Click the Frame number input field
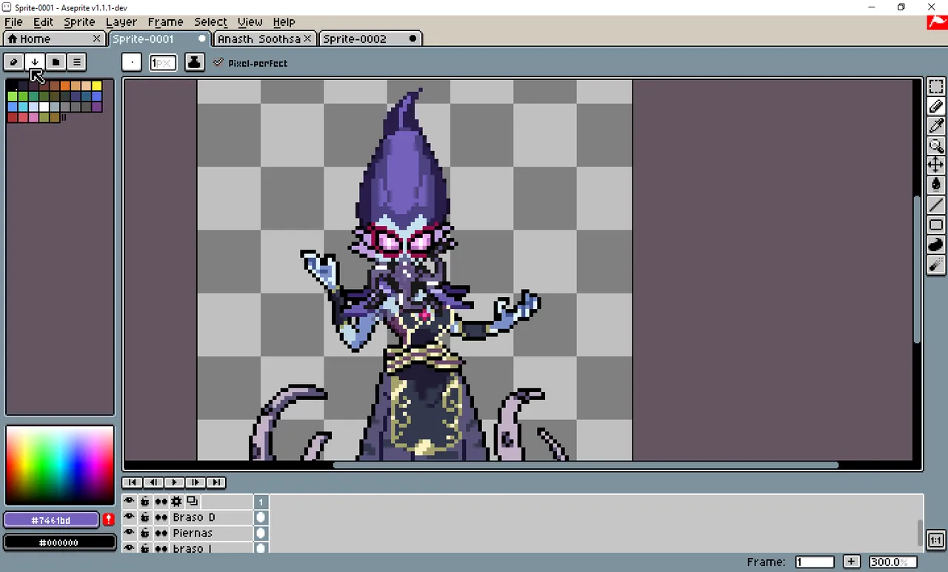Viewport: 948px width, 572px height. pos(815,562)
